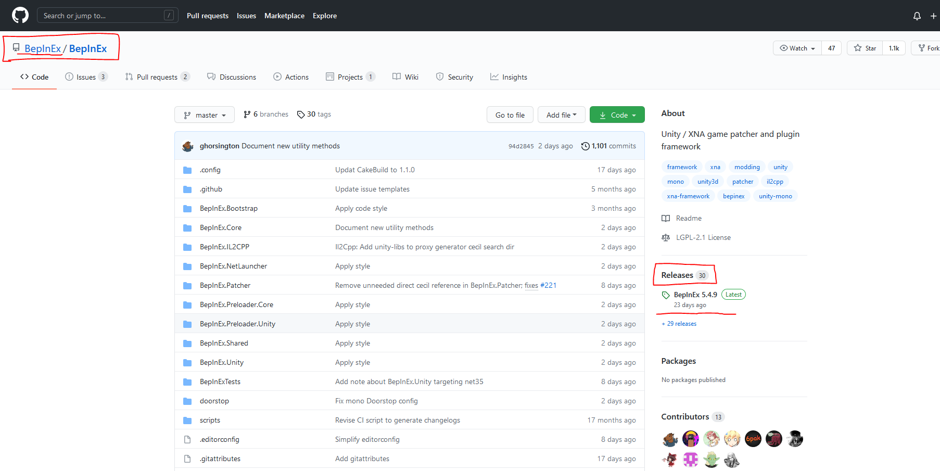
Task: Click the xna-framework topic tag
Action: coord(688,196)
